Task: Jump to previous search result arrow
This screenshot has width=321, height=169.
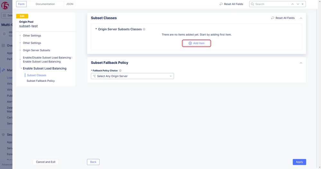Action: 292,4
